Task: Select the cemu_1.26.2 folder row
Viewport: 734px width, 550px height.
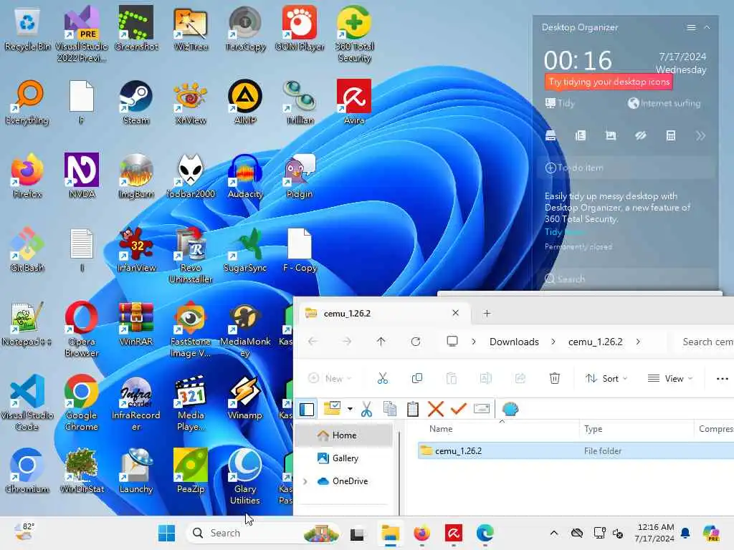Action: point(576,451)
